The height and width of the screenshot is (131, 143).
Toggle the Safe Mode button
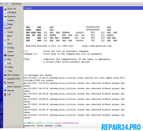pyautogui.click(x=16, y=4)
